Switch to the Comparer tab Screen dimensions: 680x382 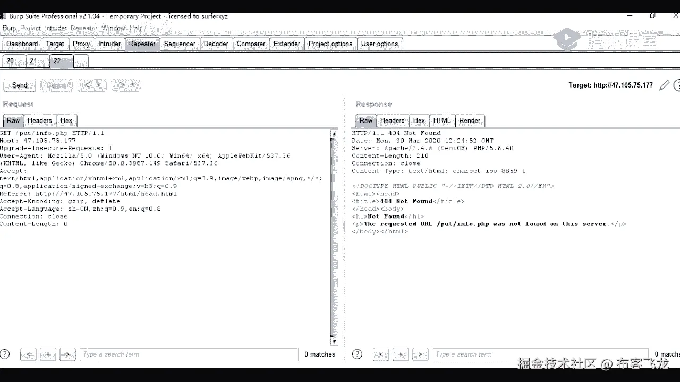click(251, 44)
